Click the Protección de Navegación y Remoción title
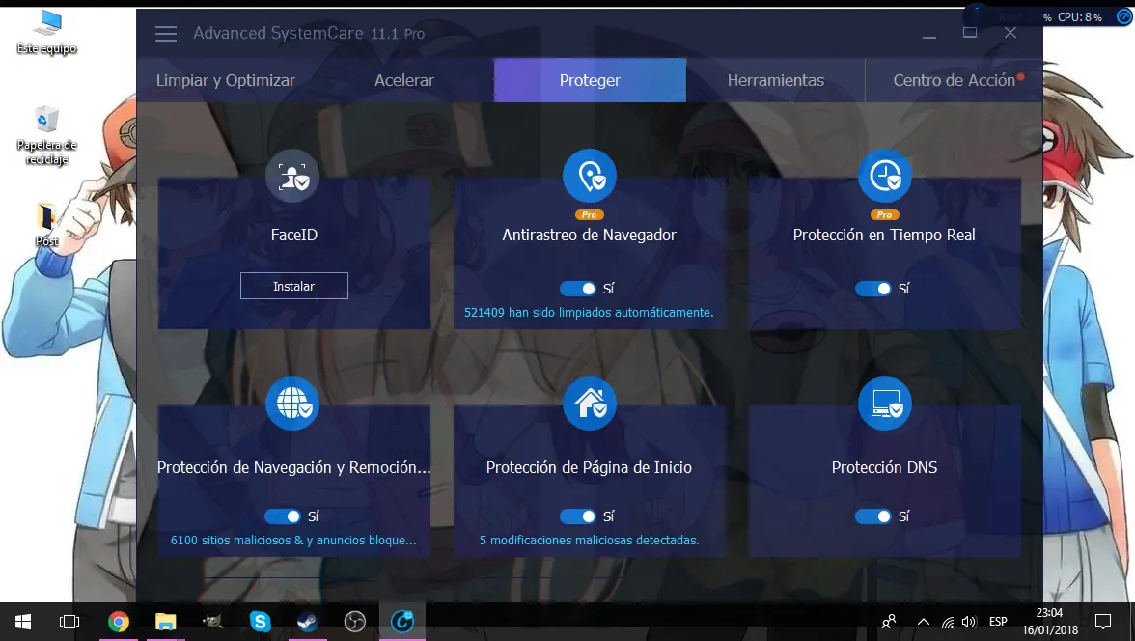 click(293, 468)
